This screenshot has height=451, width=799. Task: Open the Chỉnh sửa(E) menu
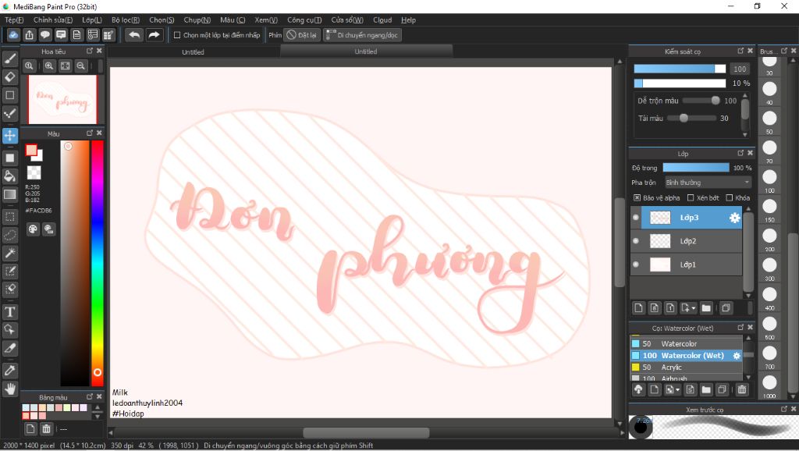point(53,20)
